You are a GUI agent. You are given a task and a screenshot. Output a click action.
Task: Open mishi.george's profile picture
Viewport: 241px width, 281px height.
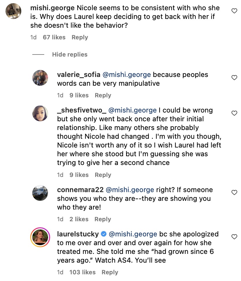[x=13, y=11]
